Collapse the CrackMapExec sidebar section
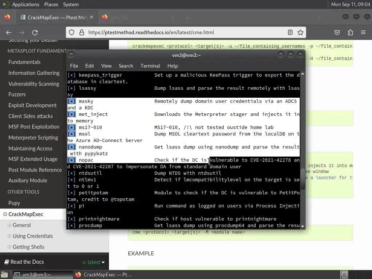 [5, 214]
